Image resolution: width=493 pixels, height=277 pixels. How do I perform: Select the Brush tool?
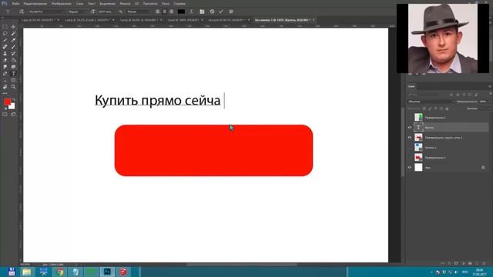click(13, 46)
